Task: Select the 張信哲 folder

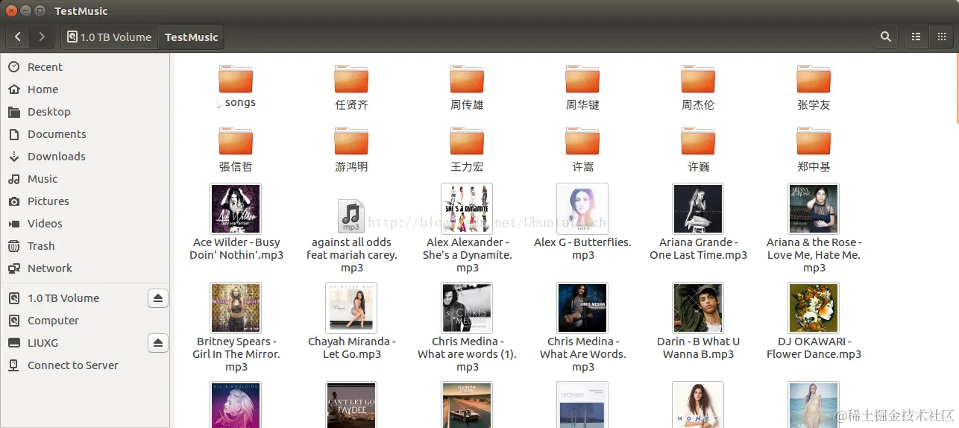Action: coord(236,149)
